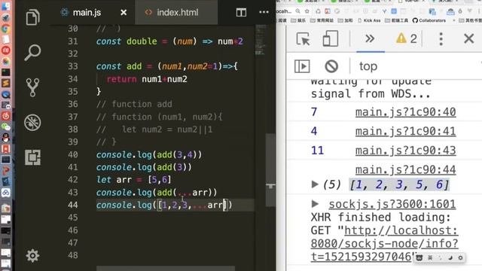482x271 pixels.
Task: Show the hidden bookmarks overflow chevron
Action: (x=453, y=20)
